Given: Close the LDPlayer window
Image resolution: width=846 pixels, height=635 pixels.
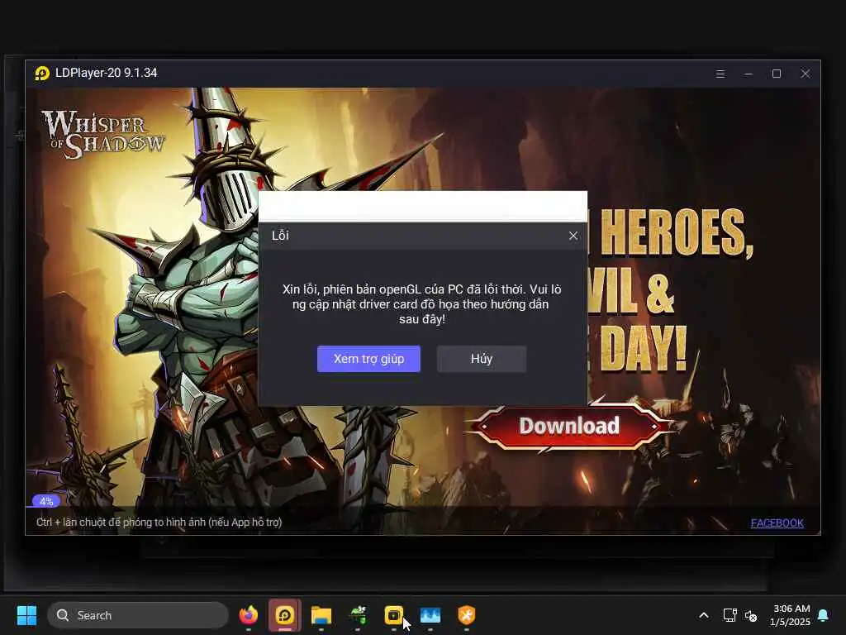Looking at the screenshot, I should click(x=805, y=74).
